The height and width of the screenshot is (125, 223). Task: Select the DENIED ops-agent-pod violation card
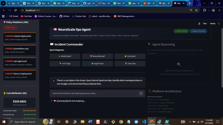pyautogui.click(x=20, y=63)
